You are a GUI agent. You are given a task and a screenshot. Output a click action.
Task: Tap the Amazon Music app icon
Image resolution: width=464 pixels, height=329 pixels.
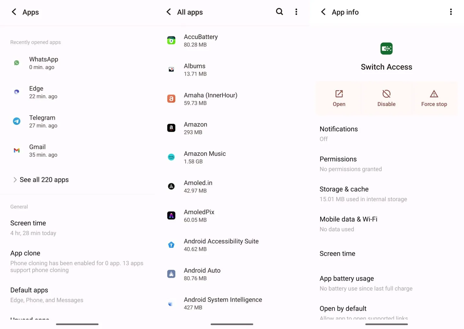click(x=171, y=157)
